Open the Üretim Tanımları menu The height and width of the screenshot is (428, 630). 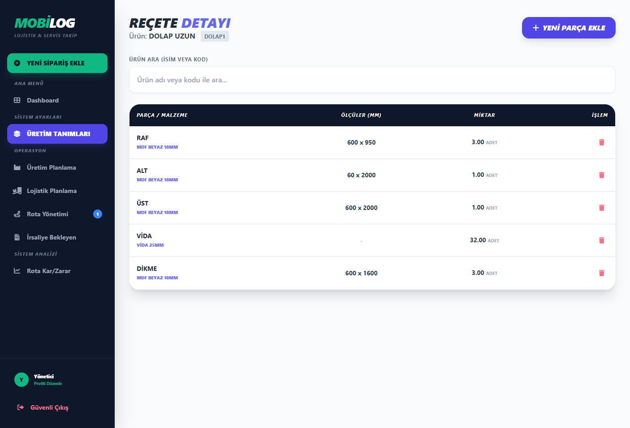coord(57,134)
